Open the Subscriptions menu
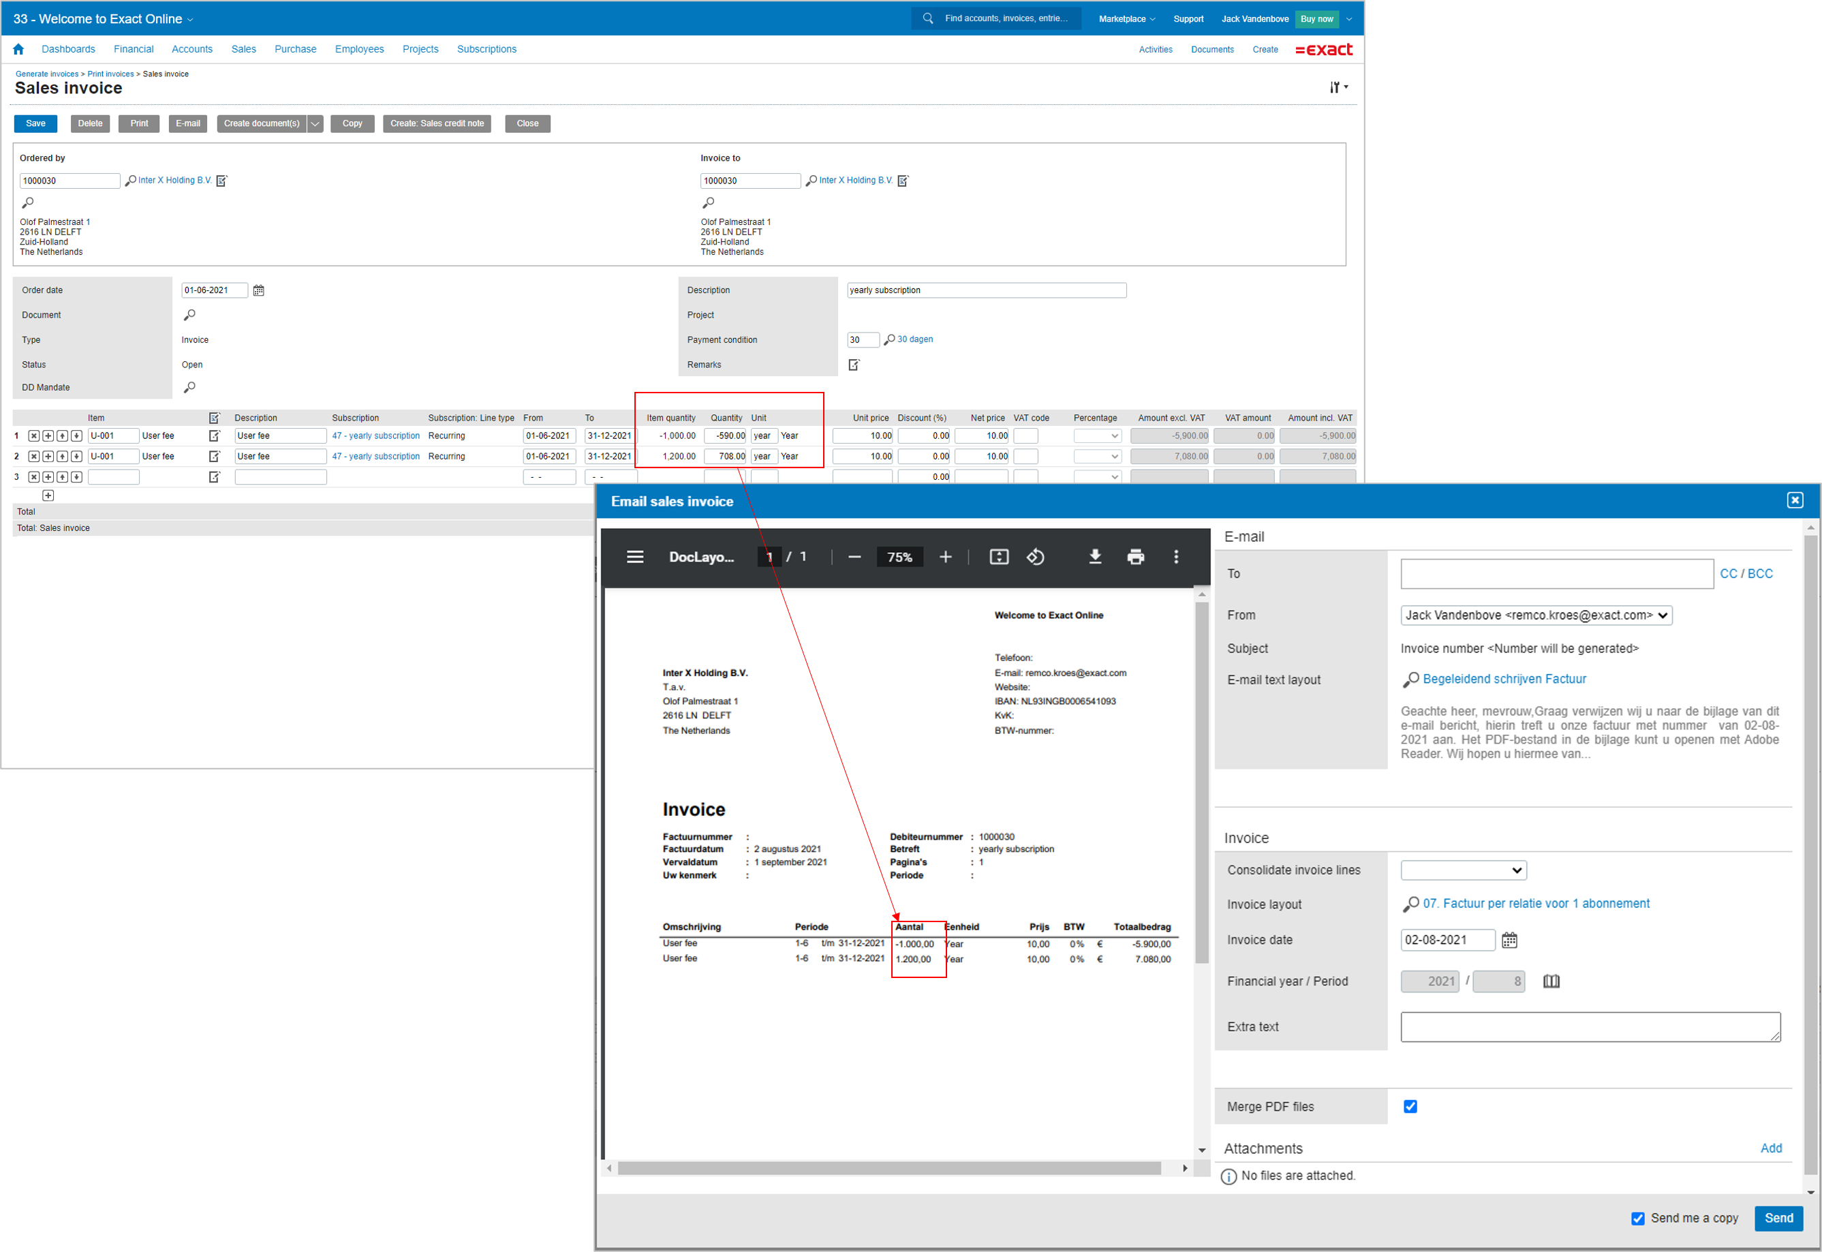Image resolution: width=1822 pixels, height=1252 pixels. click(487, 50)
